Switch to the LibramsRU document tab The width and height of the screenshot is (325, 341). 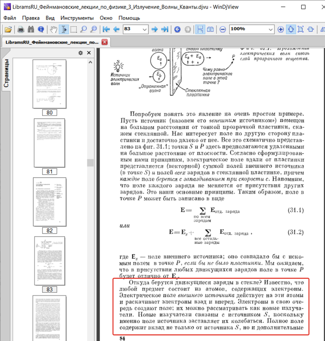[52, 42]
